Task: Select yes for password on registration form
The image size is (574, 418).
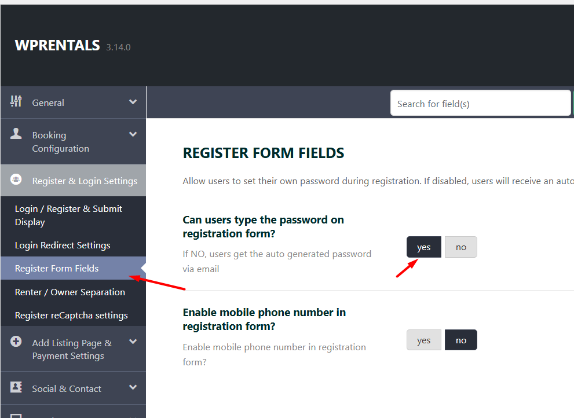Action: [423, 247]
